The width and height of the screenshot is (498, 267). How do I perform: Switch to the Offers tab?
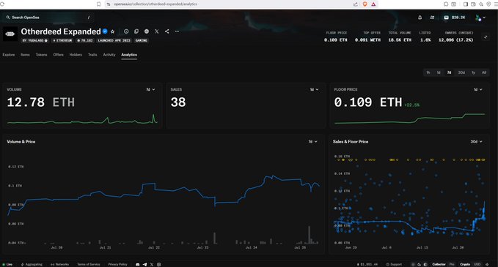58,55
